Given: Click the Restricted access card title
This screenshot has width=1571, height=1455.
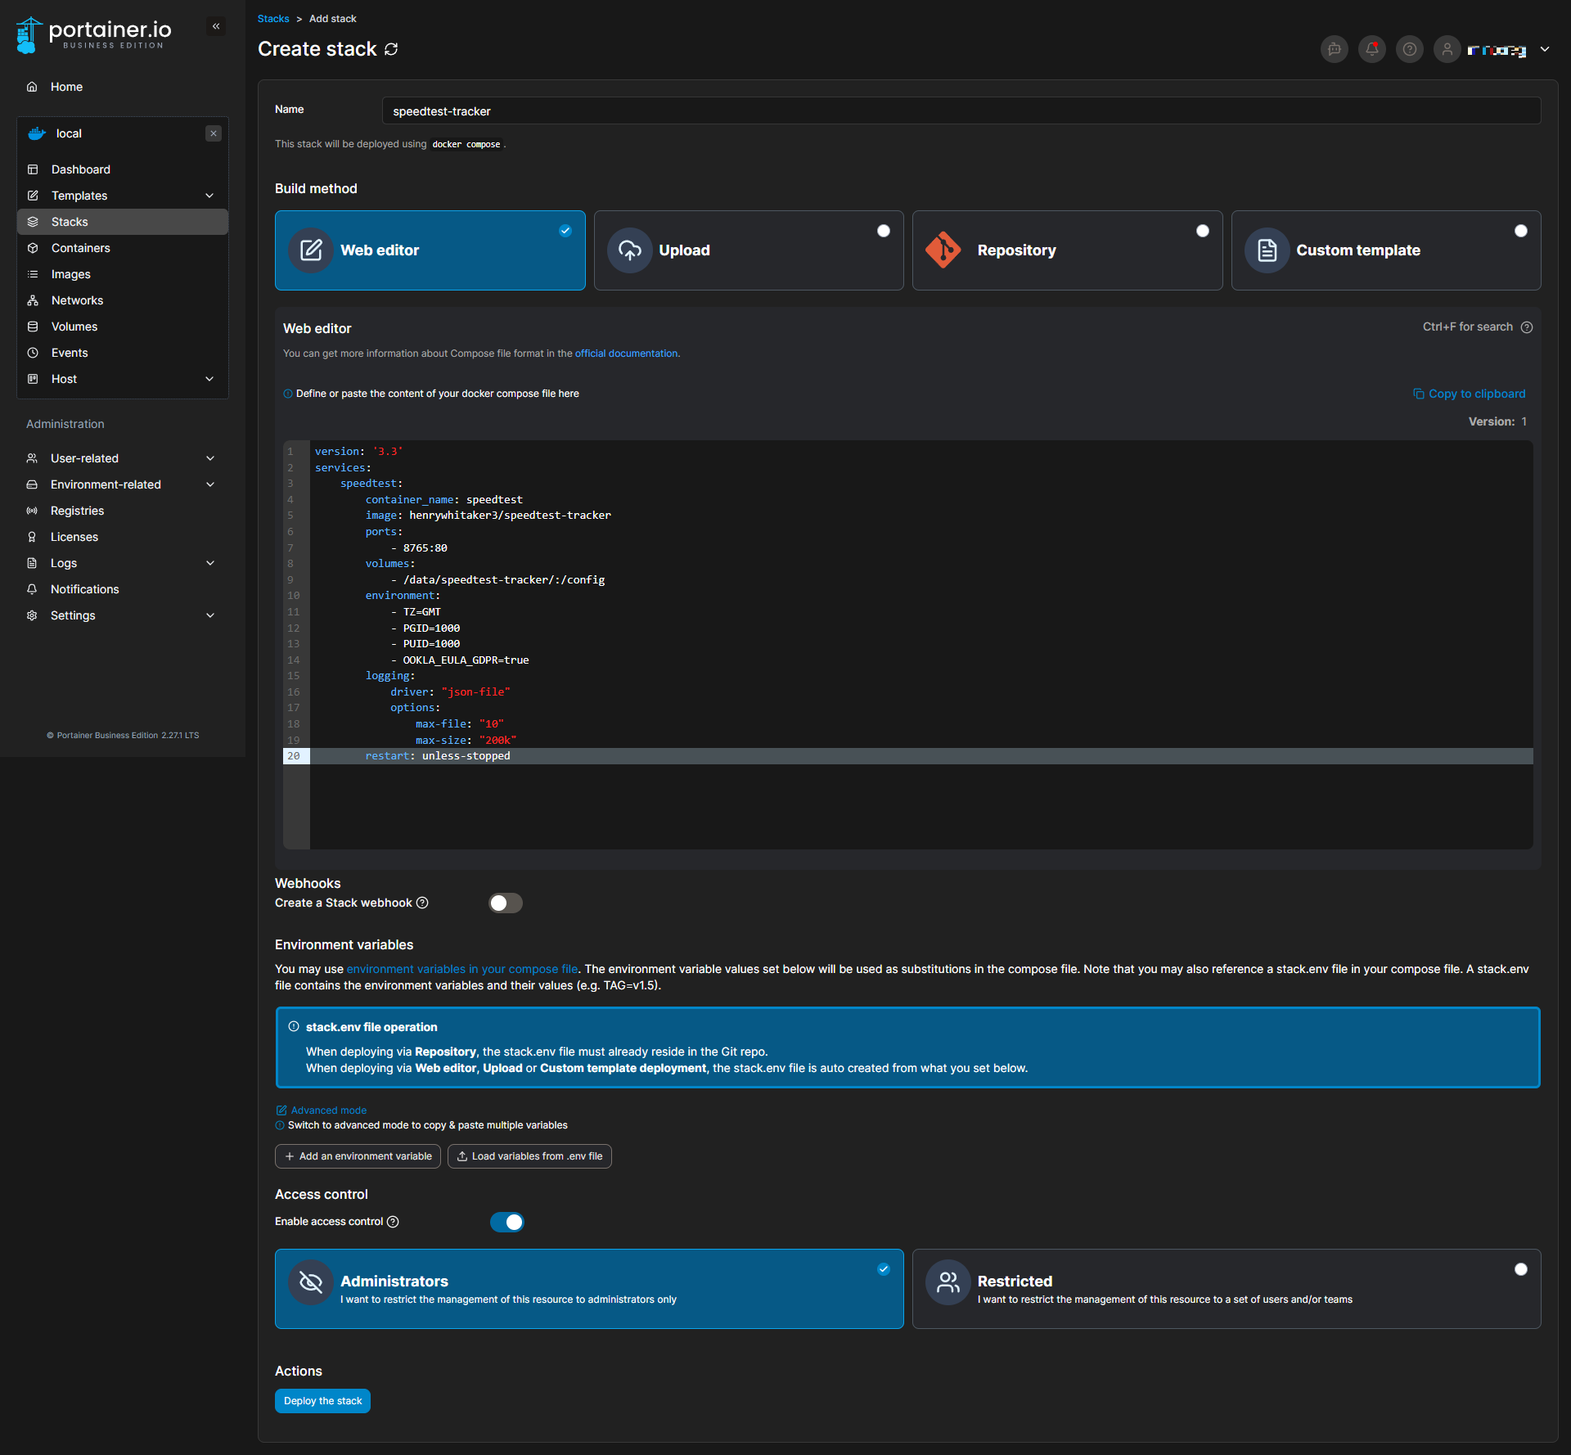Looking at the screenshot, I should point(1015,1282).
